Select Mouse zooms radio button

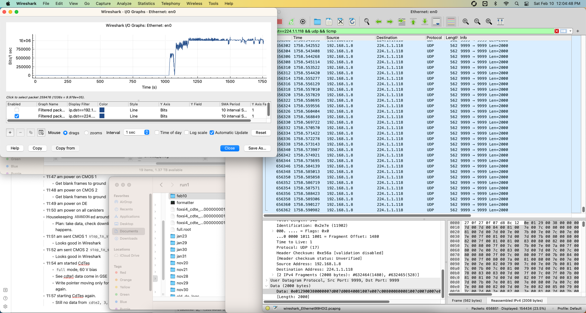86,133
